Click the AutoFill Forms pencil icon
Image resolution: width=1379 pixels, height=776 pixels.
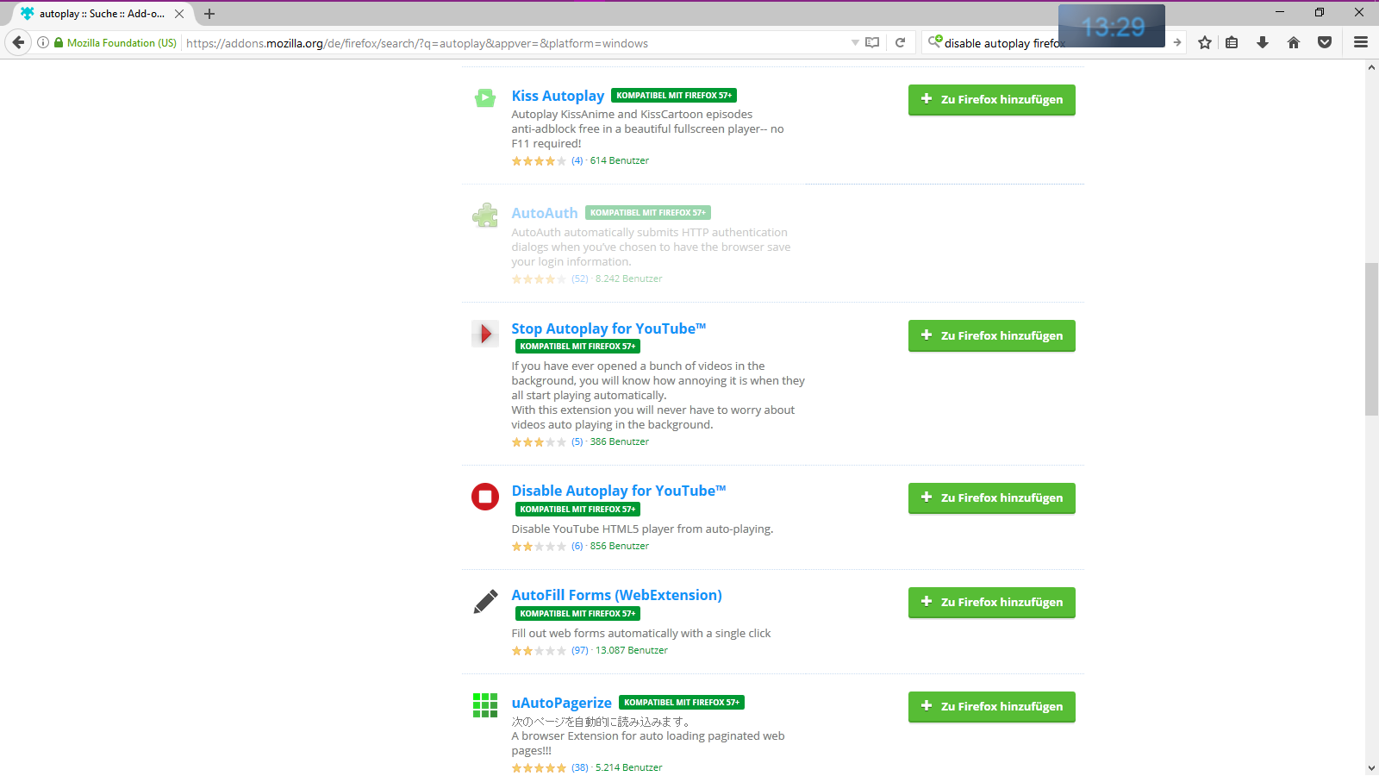(485, 601)
